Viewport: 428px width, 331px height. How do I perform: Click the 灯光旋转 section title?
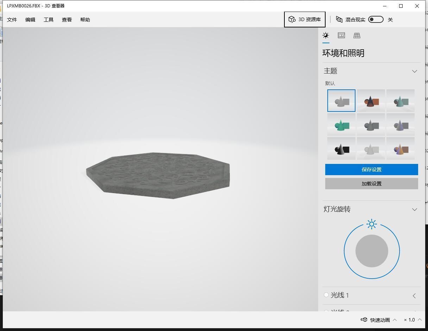(x=337, y=209)
